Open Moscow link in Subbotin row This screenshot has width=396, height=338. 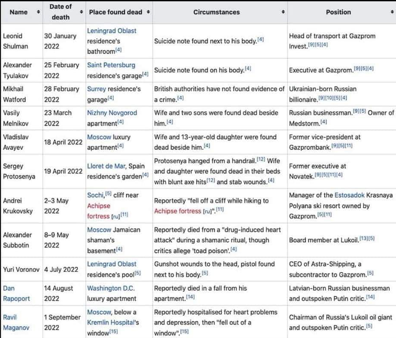(x=99, y=230)
